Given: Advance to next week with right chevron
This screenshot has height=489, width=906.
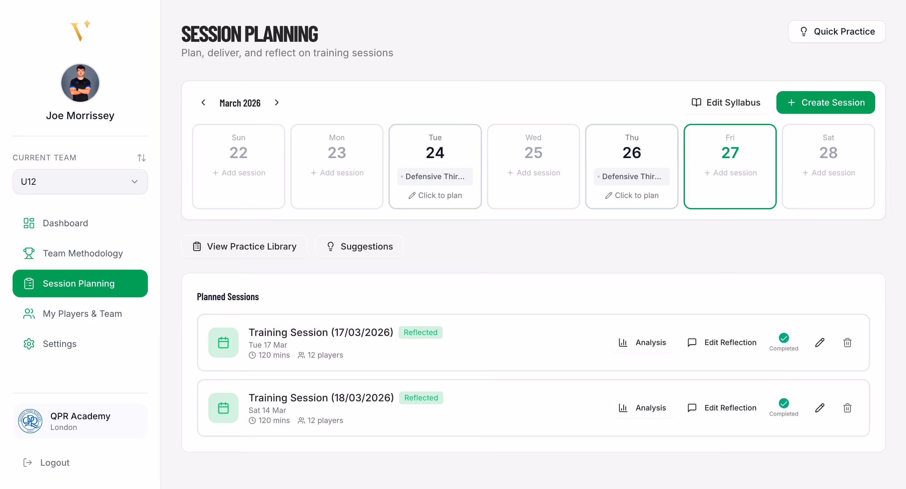Looking at the screenshot, I should tap(277, 102).
